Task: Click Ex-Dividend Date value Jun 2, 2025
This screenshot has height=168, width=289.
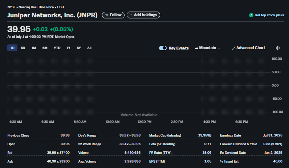Action: tap(273, 152)
